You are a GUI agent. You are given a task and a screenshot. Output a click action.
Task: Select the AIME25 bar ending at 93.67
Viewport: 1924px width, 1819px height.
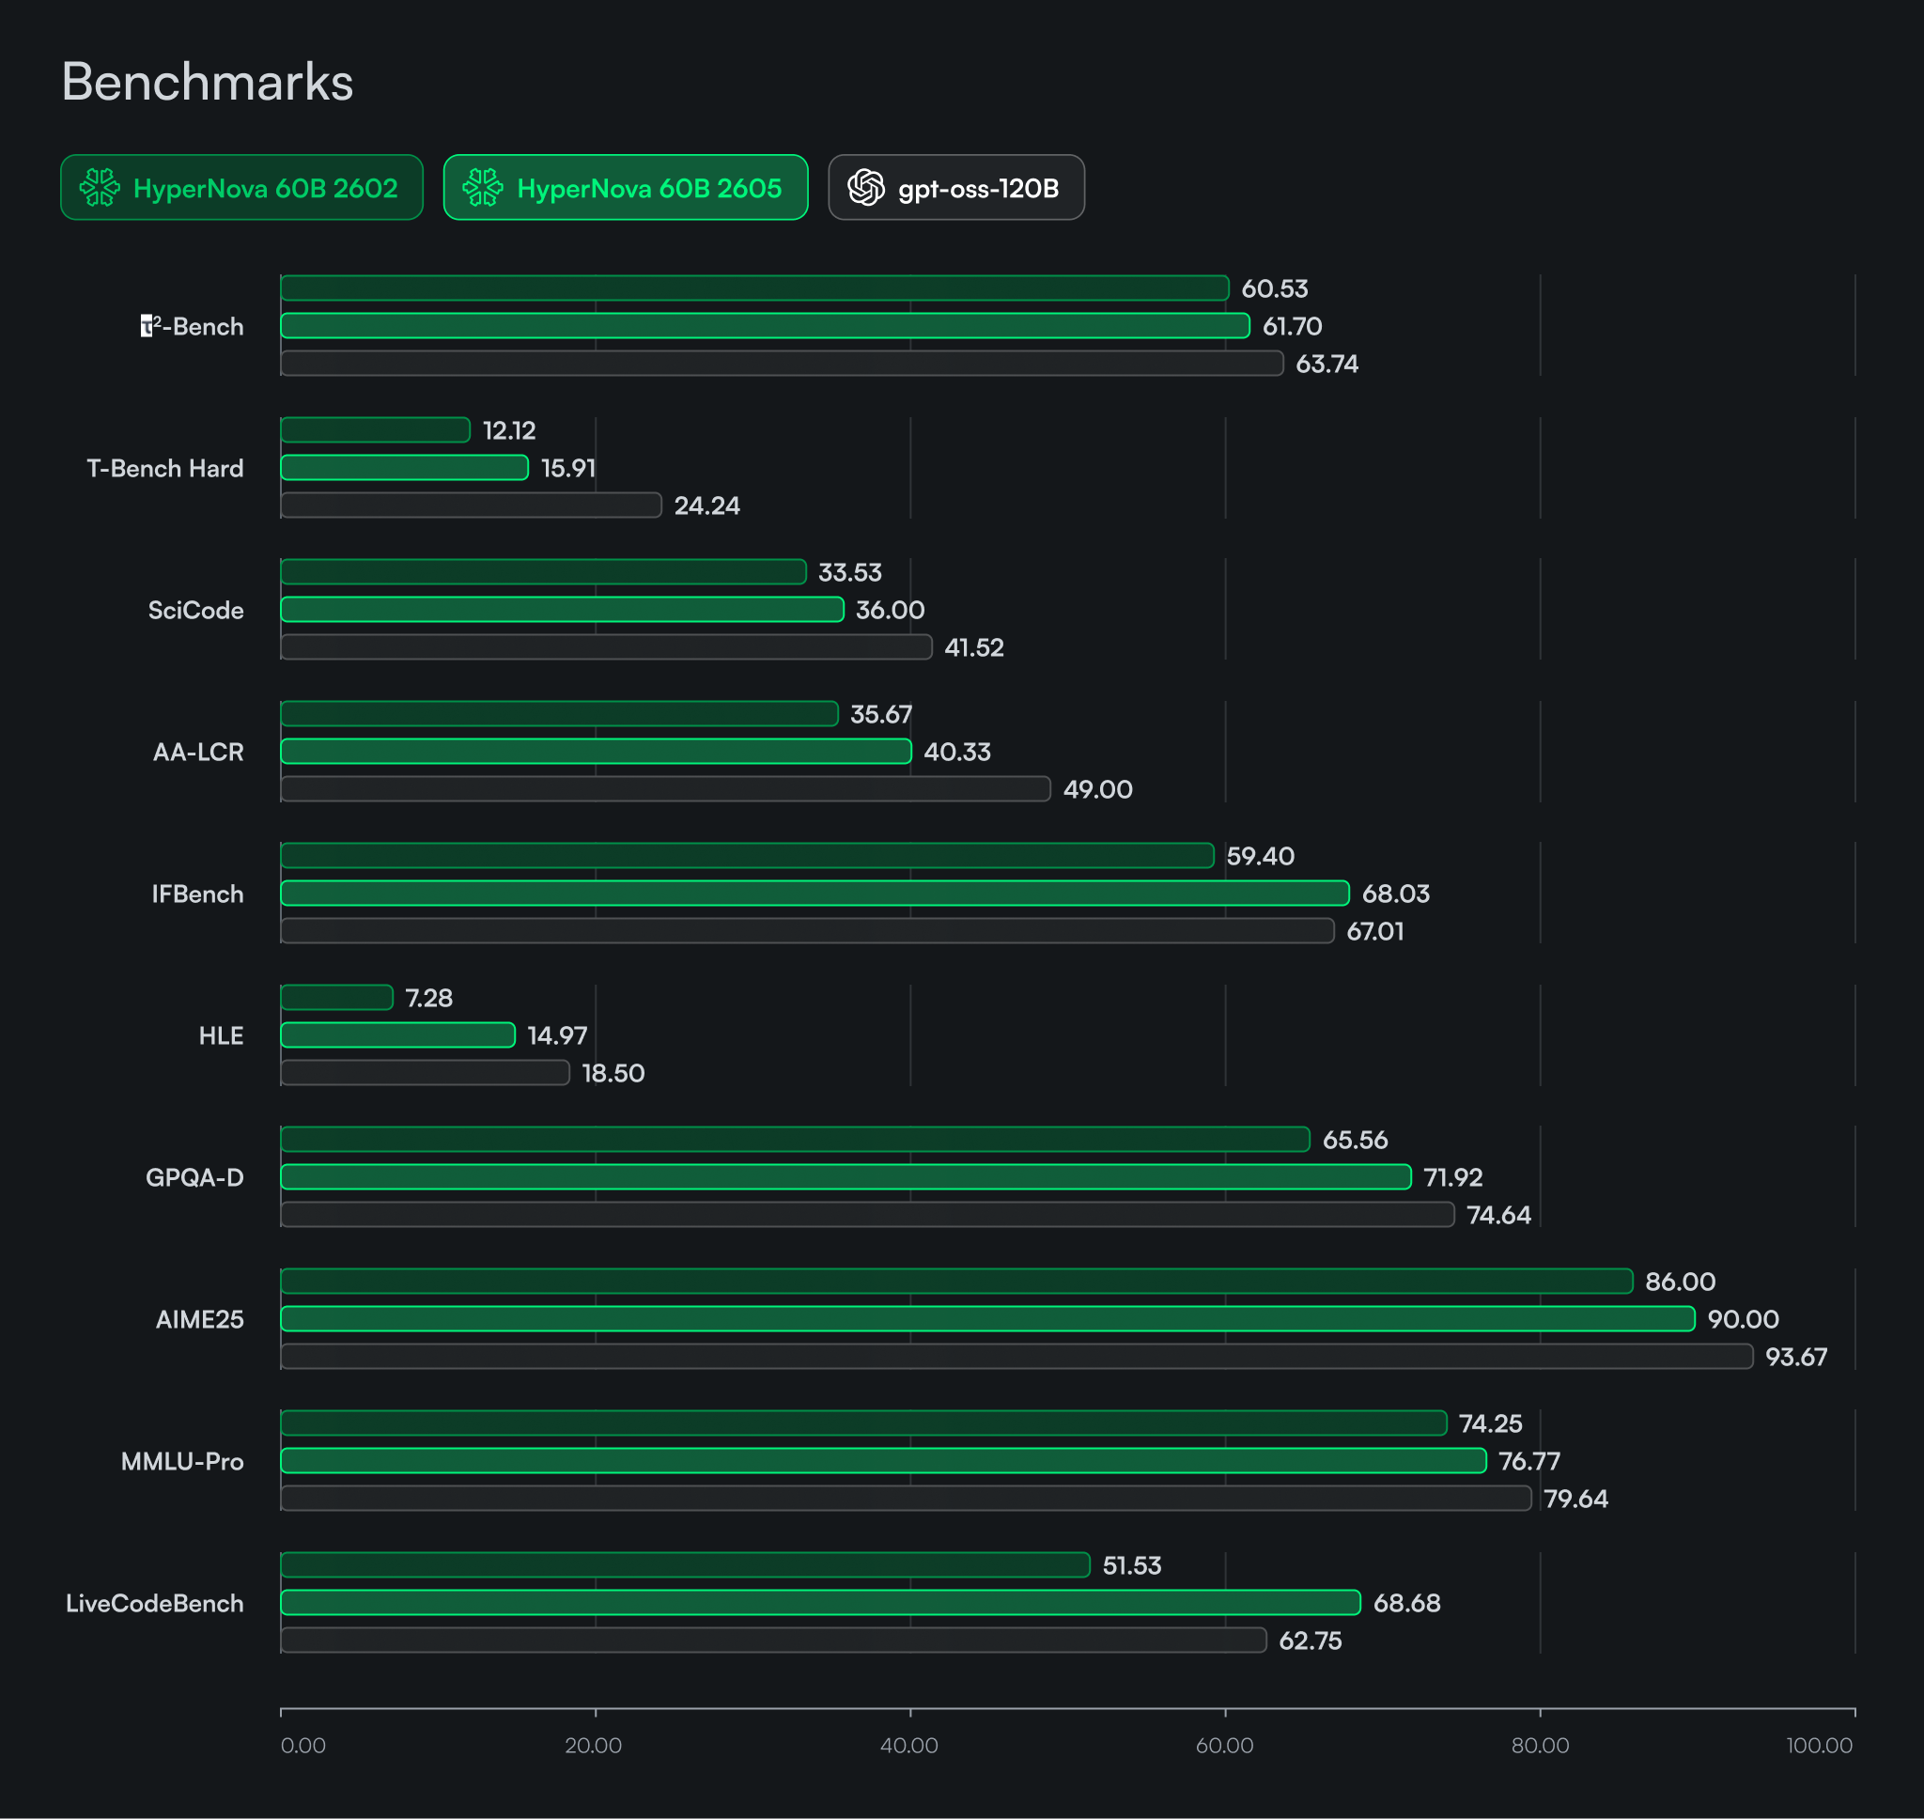[x=1016, y=1357]
